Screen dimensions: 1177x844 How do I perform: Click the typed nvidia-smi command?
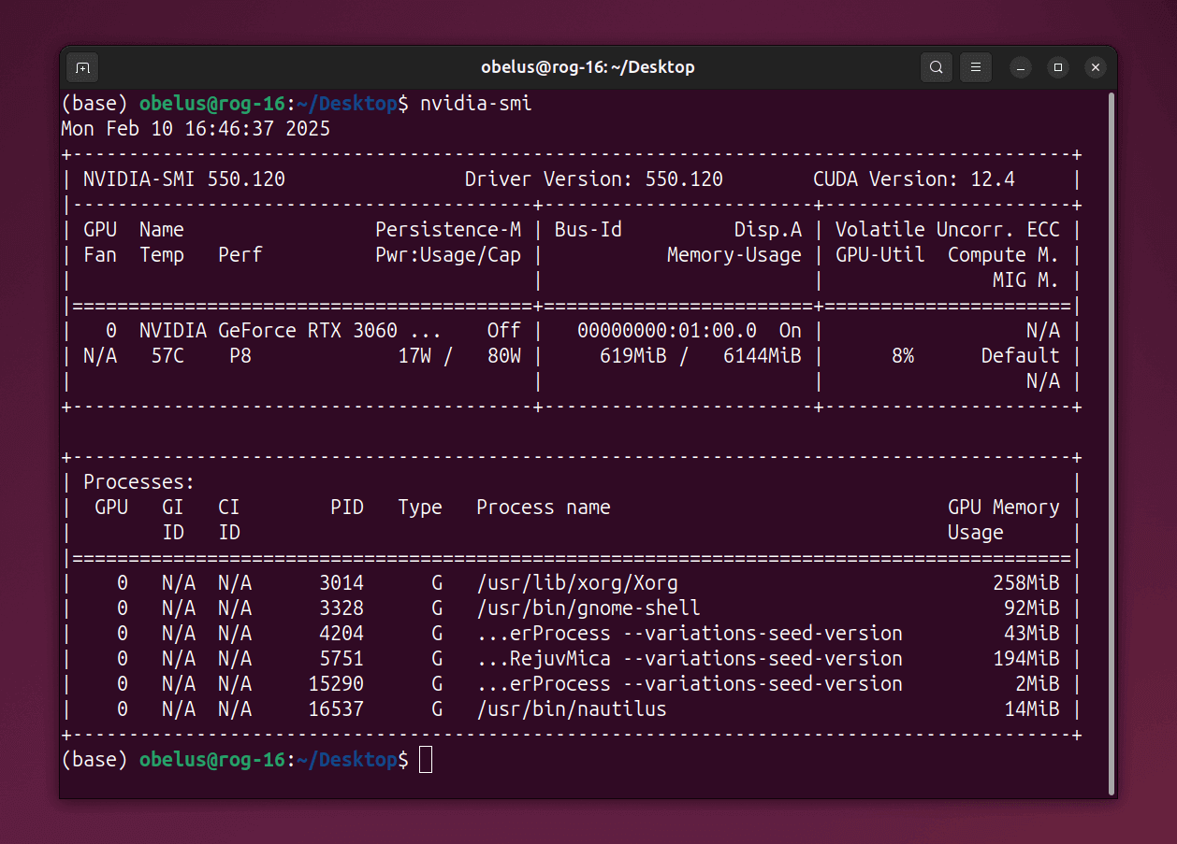pos(476,104)
